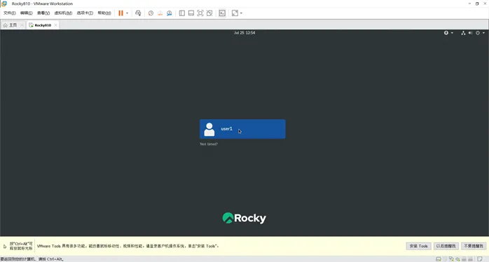Take a snapshot using the clock icon
The width and height of the screenshot is (489, 262).
click(x=151, y=13)
